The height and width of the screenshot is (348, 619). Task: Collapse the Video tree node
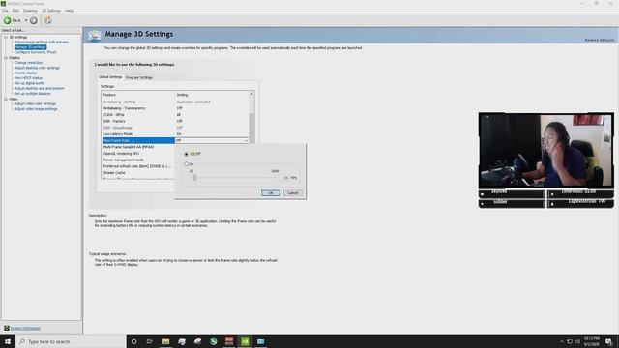(x=6, y=99)
